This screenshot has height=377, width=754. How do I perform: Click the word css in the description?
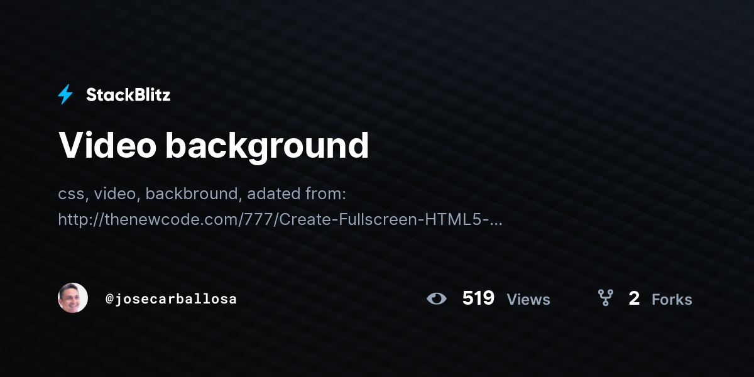tap(72, 194)
